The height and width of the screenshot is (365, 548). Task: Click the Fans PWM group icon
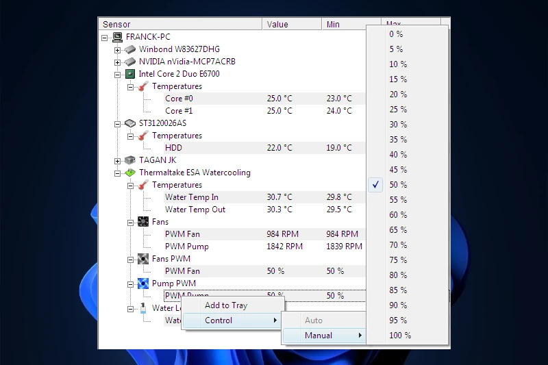point(143,259)
